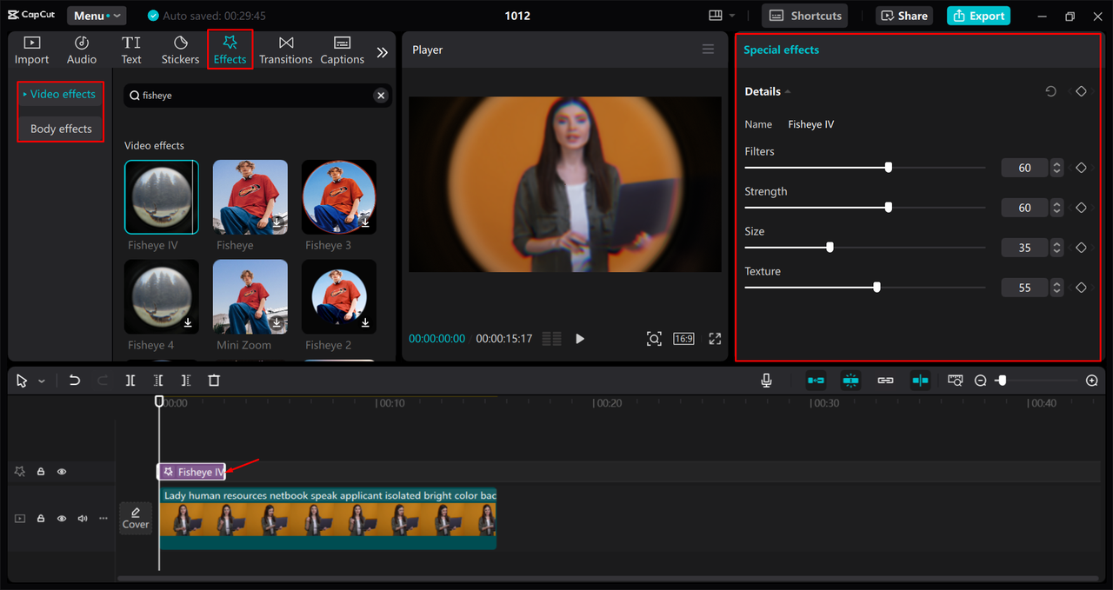Click the Export button

978,16
